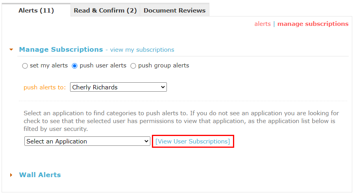Click the red 'alerts' link
The image size is (355, 194).
pyautogui.click(x=263, y=24)
